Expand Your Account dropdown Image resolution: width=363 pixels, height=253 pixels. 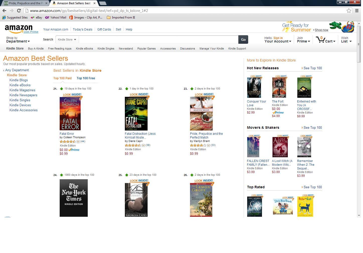(x=278, y=41)
